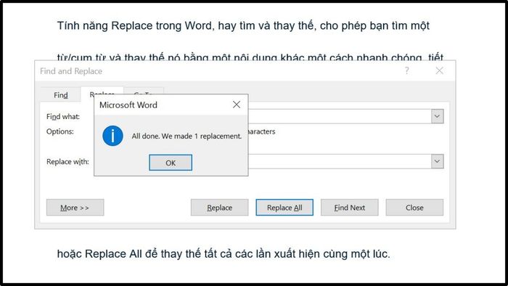The width and height of the screenshot is (508, 286).
Task: Open the Replace with dropdown arrow
Action: [x=437, y=161]
